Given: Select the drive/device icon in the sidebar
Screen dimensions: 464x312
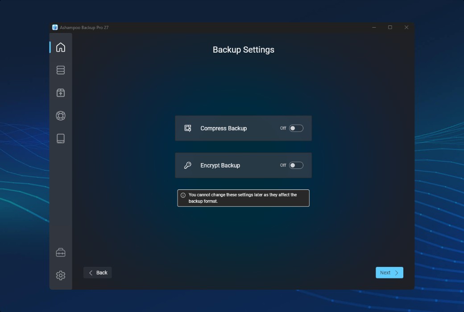Looking at the screenshot, I should 61,138.
